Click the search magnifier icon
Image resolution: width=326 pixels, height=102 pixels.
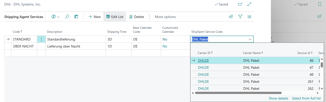pyautogui.click(x=67, y=17)
